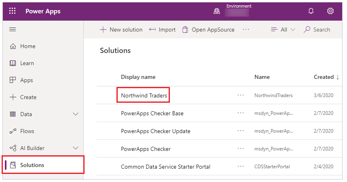This screenshot has height=182, width=347.
Task: Click the search magnifier icon
Action: tap(307, 30)
